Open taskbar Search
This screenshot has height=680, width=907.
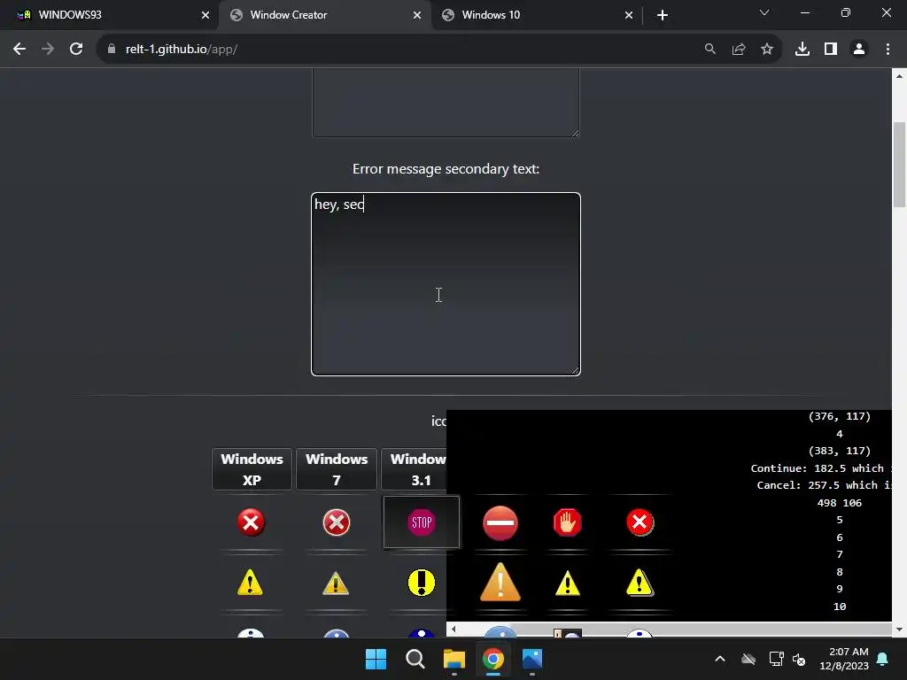[415, 659]
